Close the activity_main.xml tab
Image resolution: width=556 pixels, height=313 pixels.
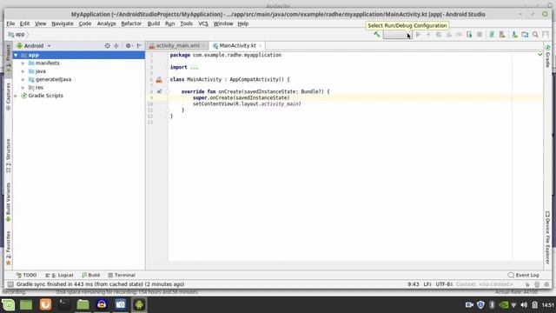pos(204,46)
